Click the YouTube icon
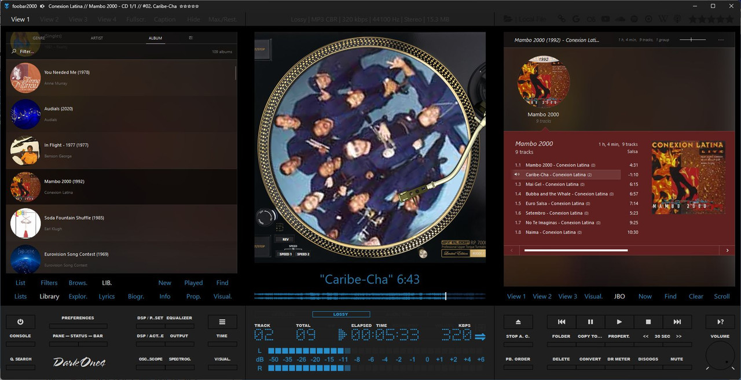Image resolution: width=741 pixels, height=380 pixels. point(606,19)
